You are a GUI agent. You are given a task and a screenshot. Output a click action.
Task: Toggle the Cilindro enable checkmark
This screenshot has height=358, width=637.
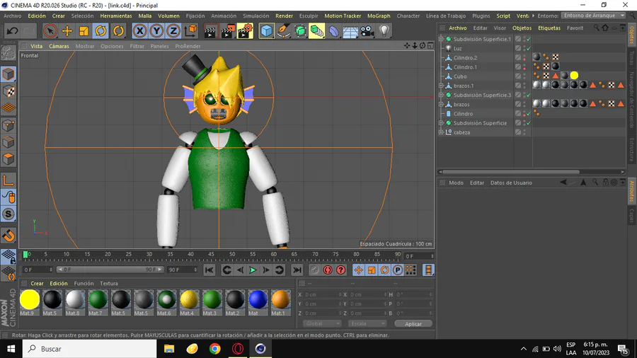coord(529,114)
